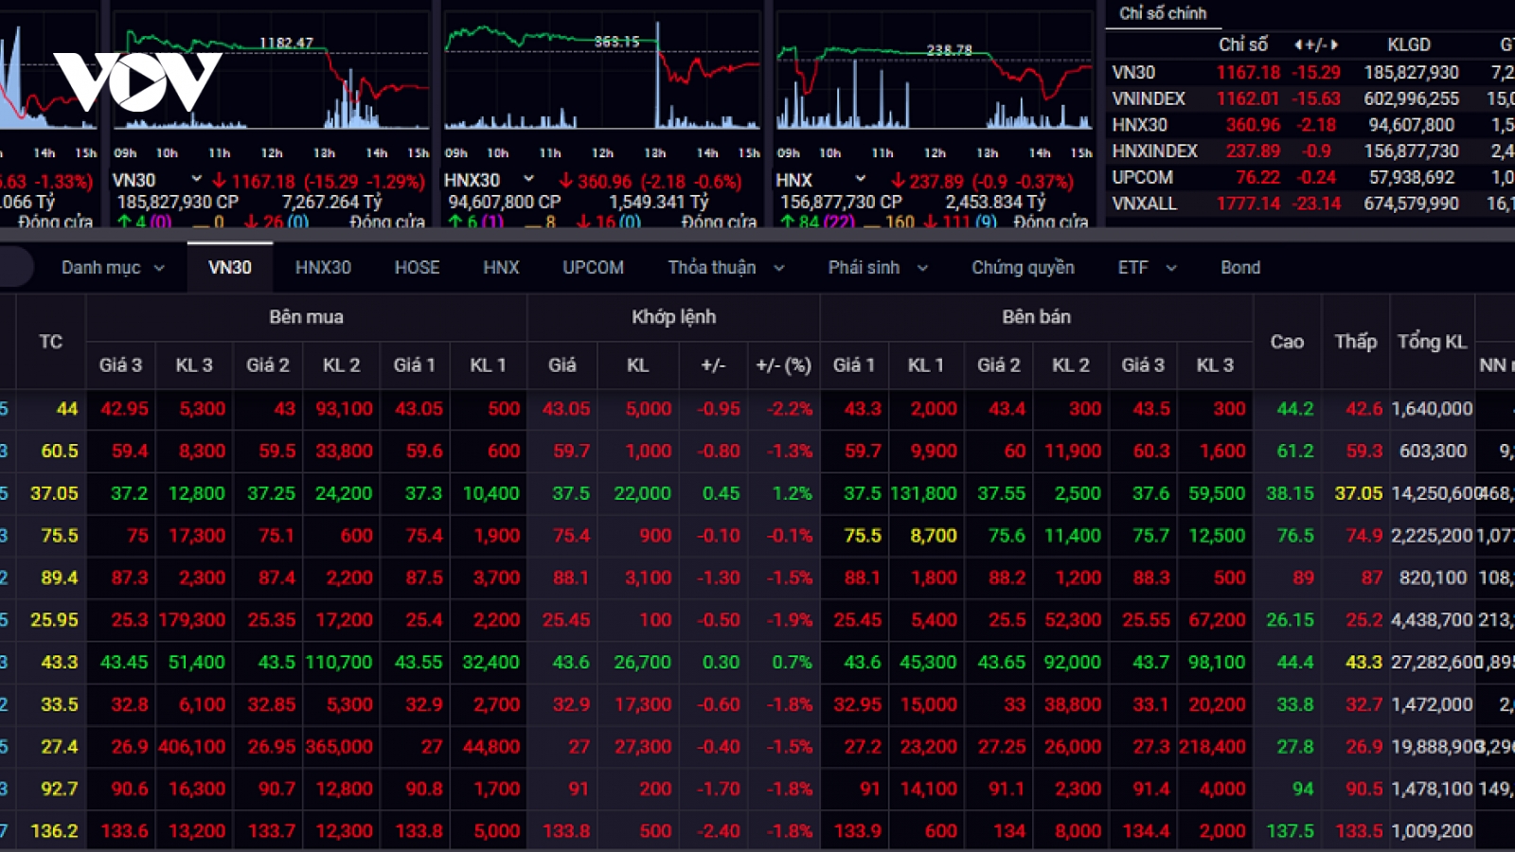Open the Chứng quyền tab
The image size is (1515, 852).
pyautogui.click(x=1023, y=268)
